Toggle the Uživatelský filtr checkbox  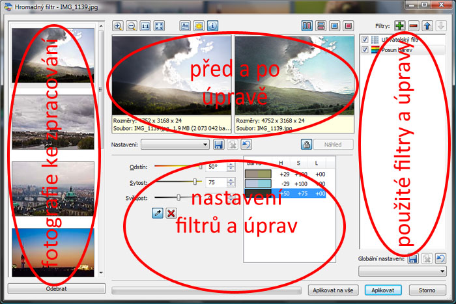click(x=365, y=40)
